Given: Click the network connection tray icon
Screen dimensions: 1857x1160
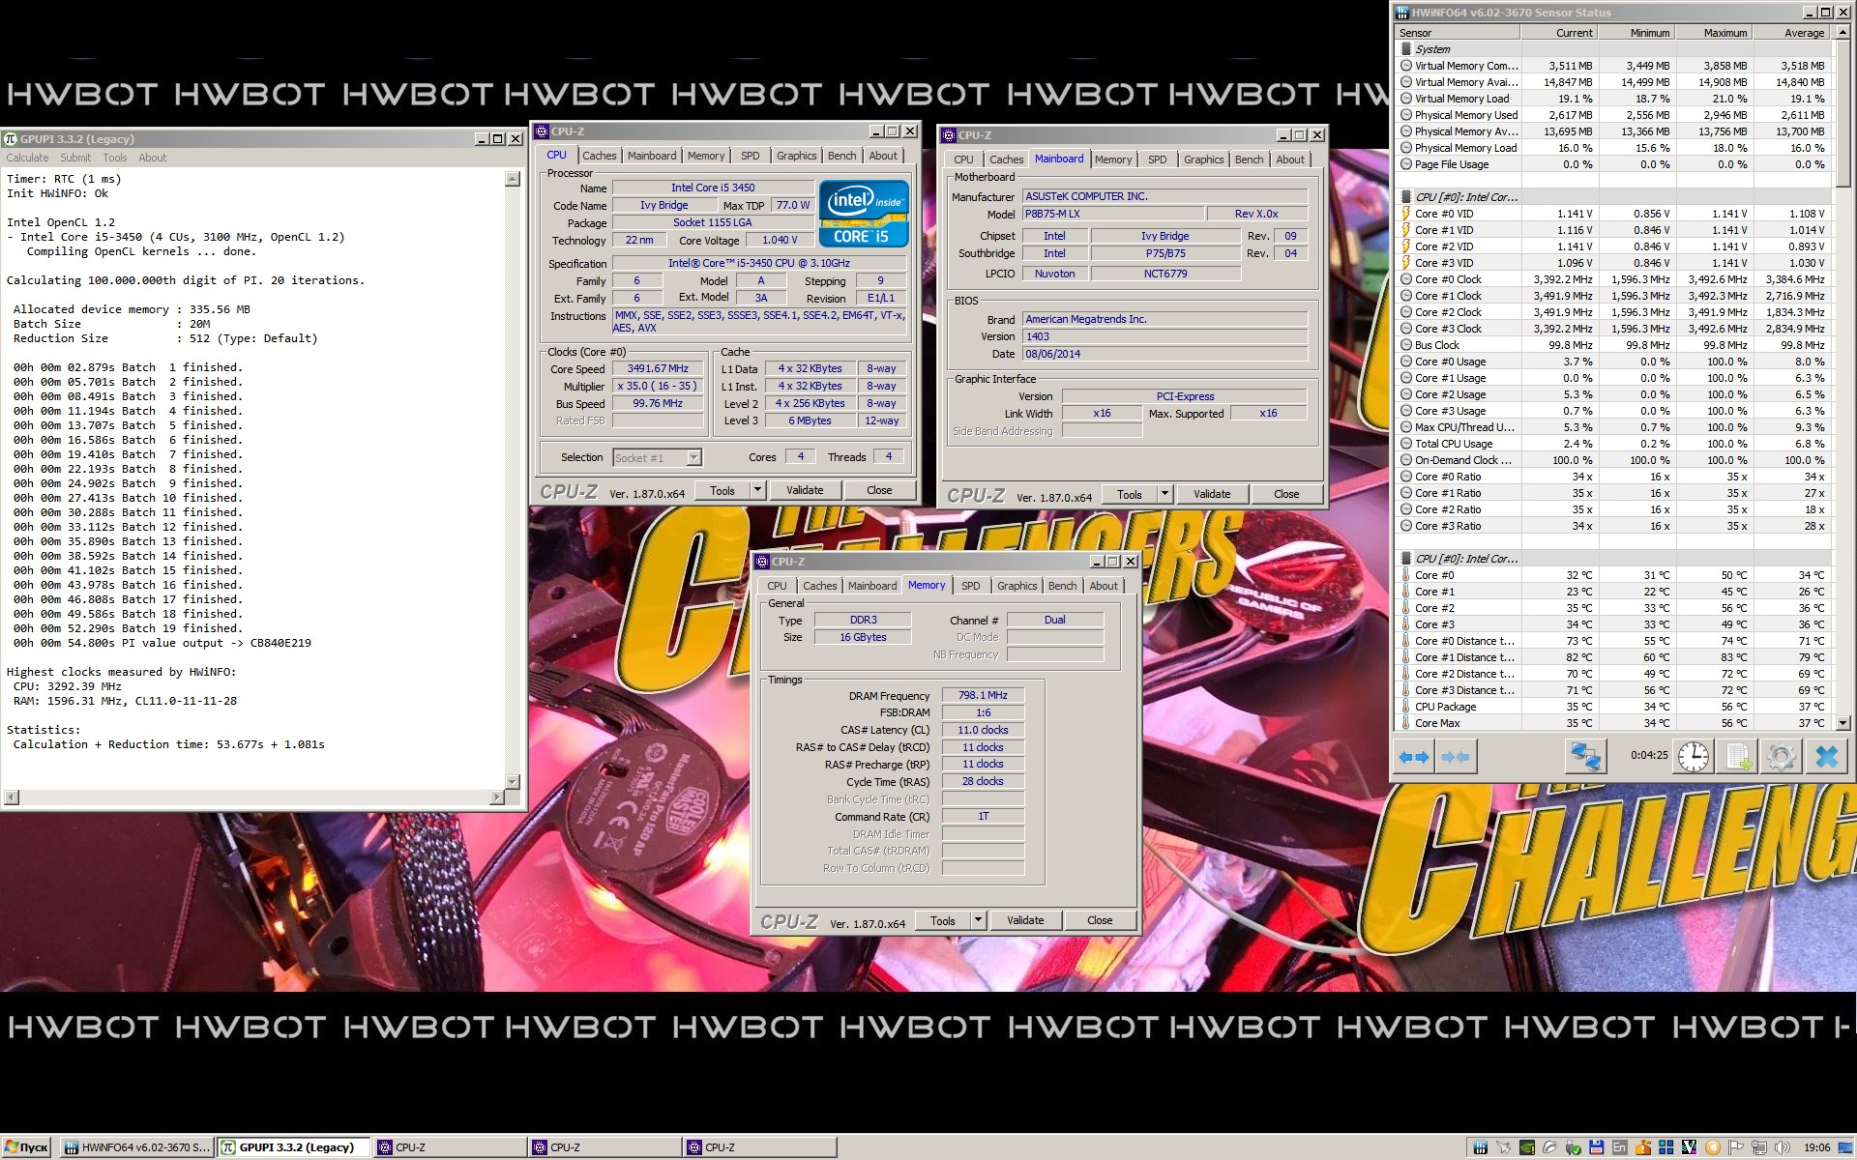Looking at the screenshot, I should 1759,1147.
